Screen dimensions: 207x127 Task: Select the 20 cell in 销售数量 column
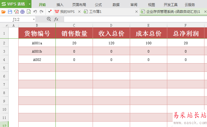click(x=74, y=43)
